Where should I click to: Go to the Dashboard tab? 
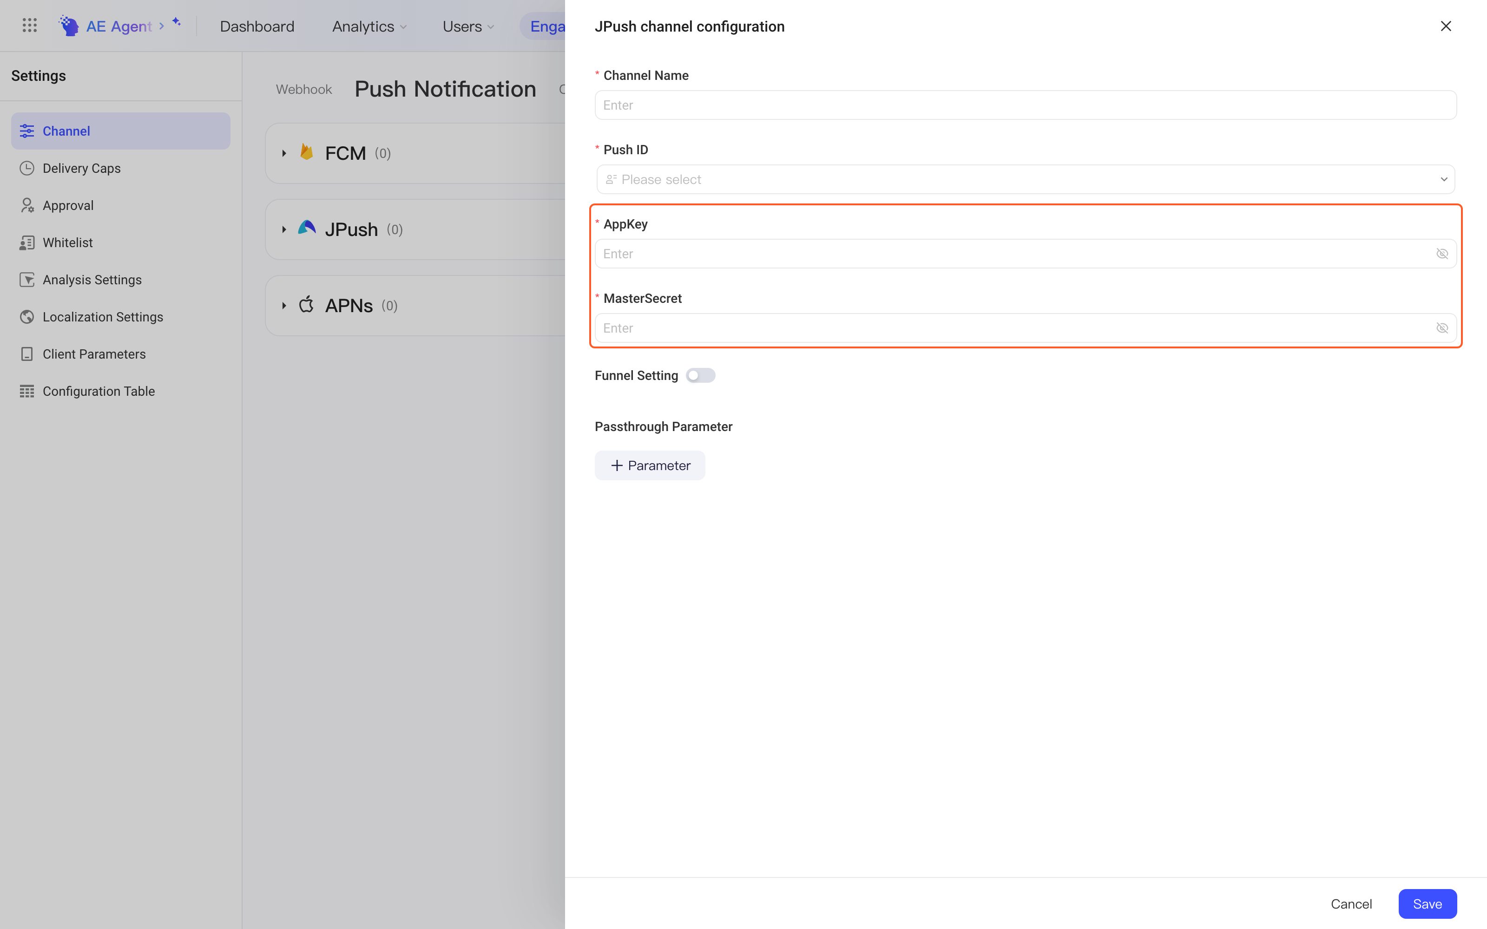pos(257,26)
